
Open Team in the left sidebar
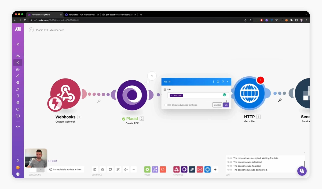(x=18, y=56)
